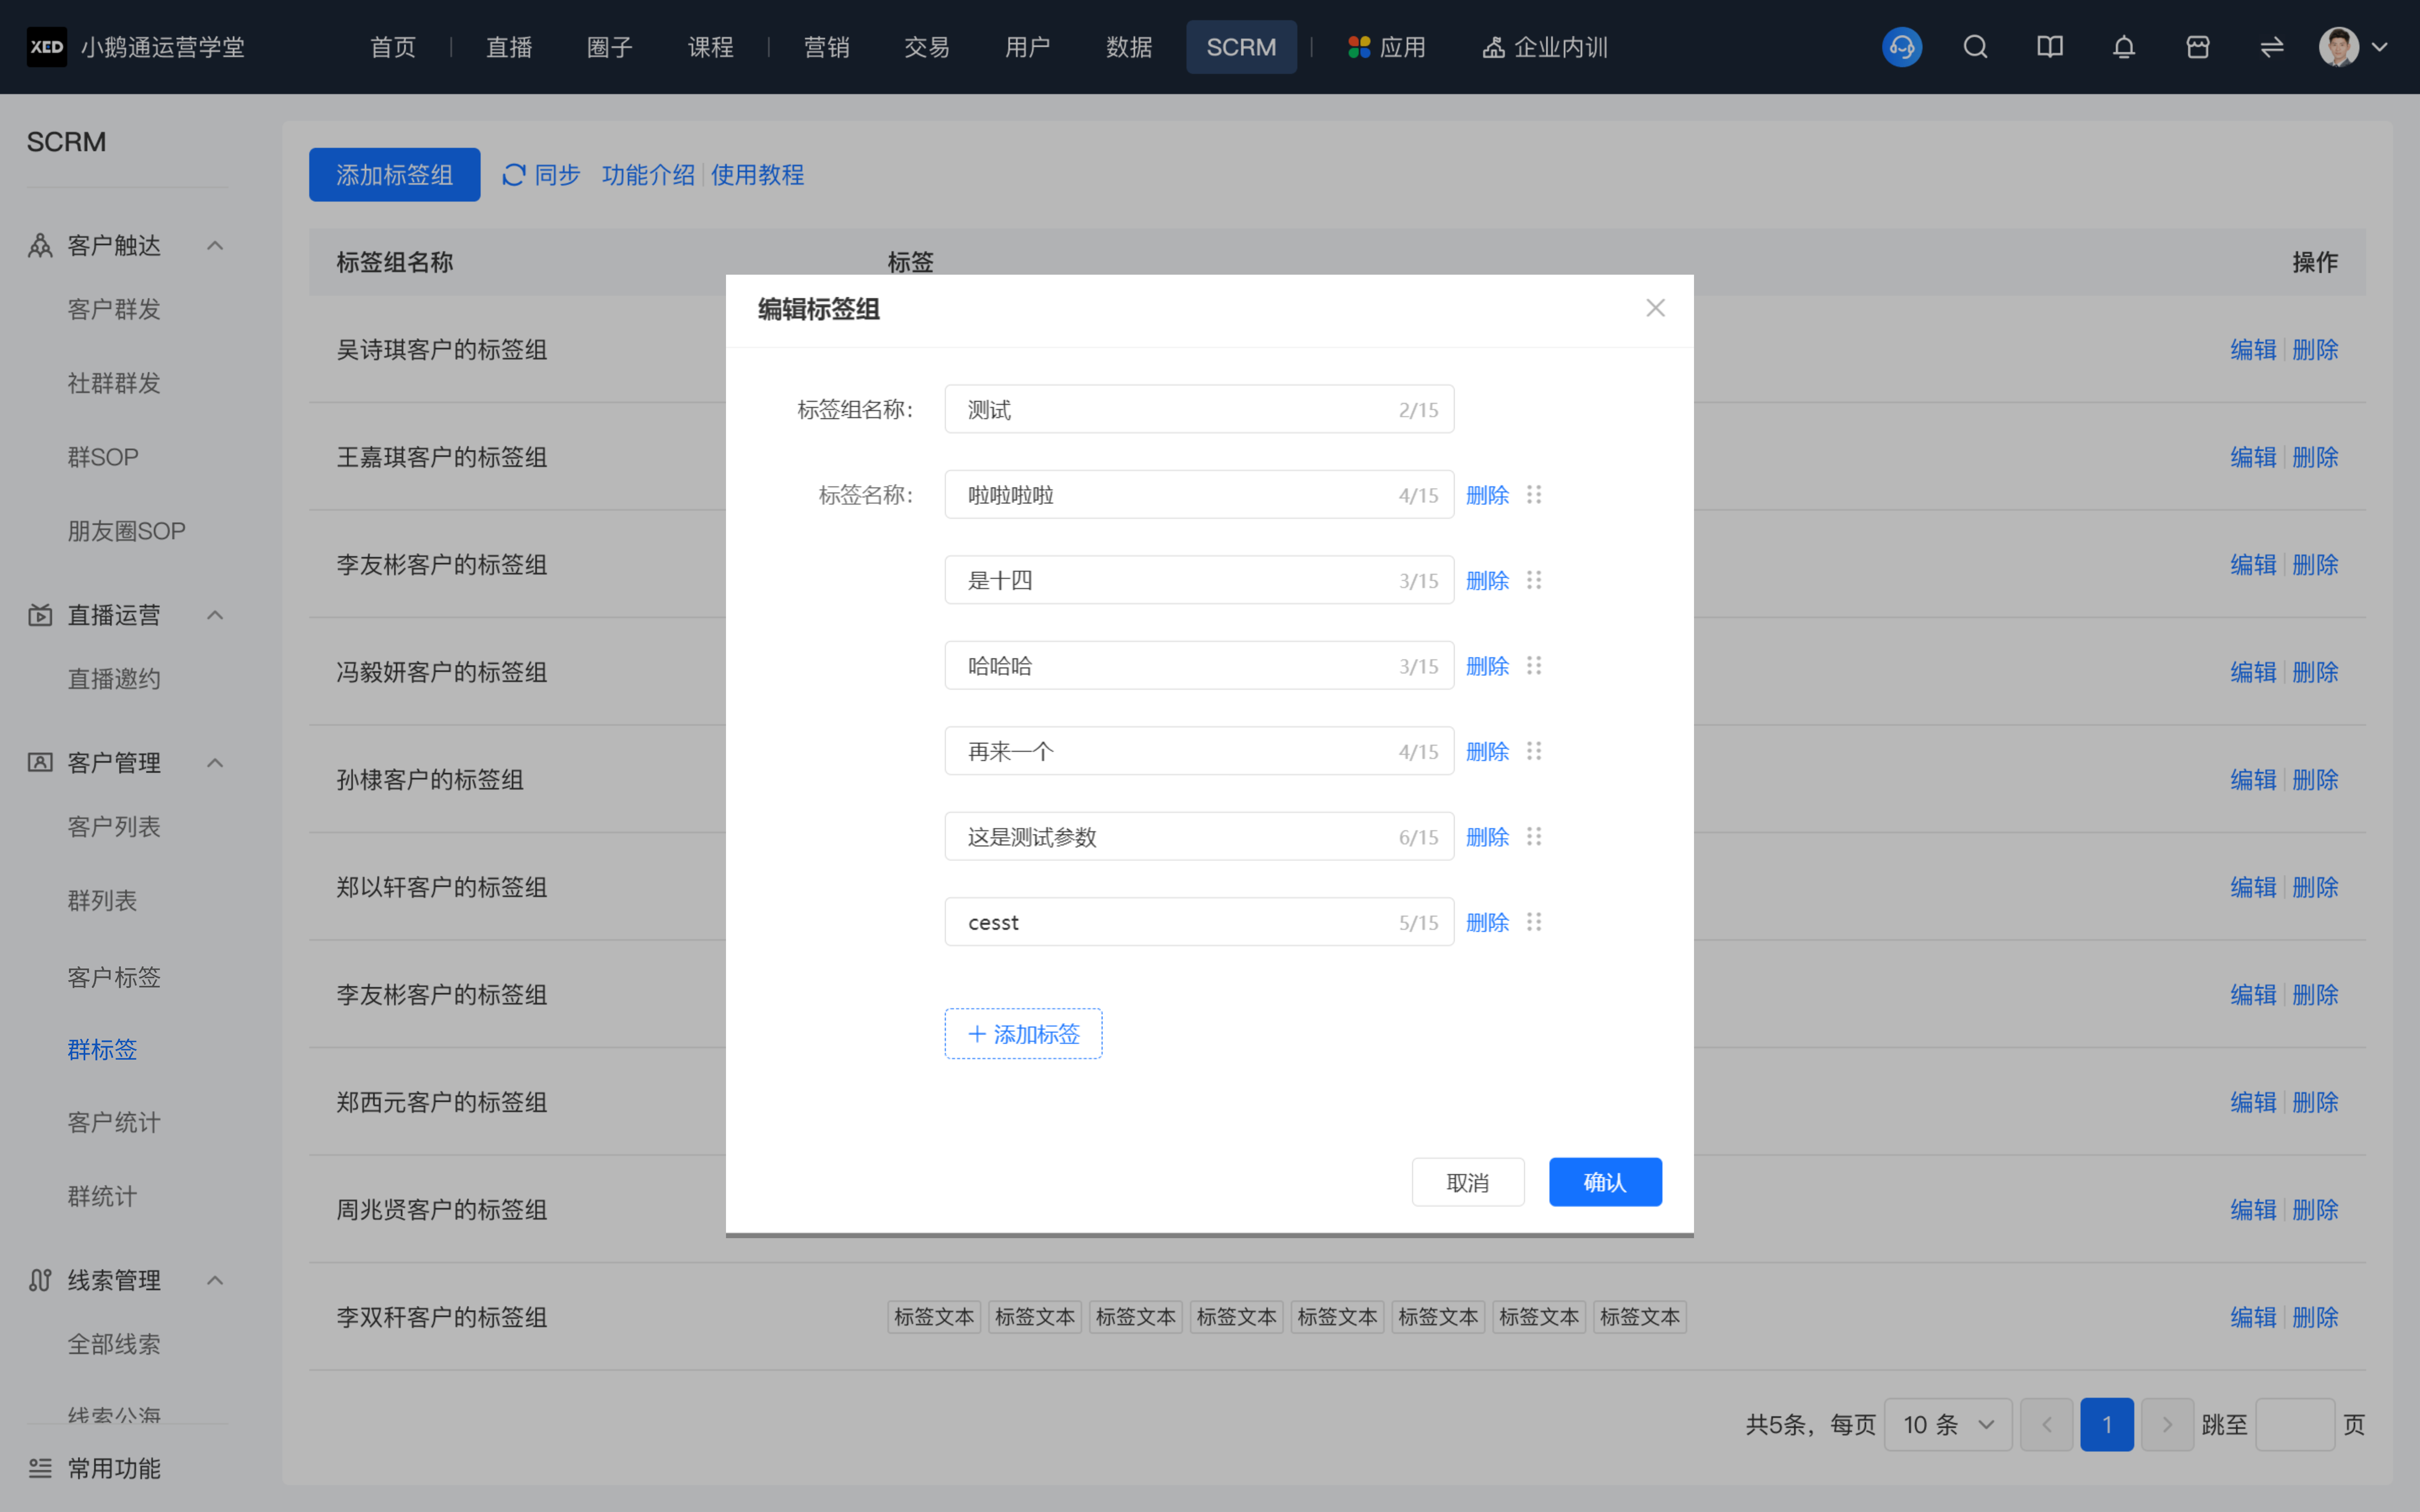This screenshot has height=1512, width=2420.
Task: Click the sync refresh icon
Action: click(x=513, y=175)
